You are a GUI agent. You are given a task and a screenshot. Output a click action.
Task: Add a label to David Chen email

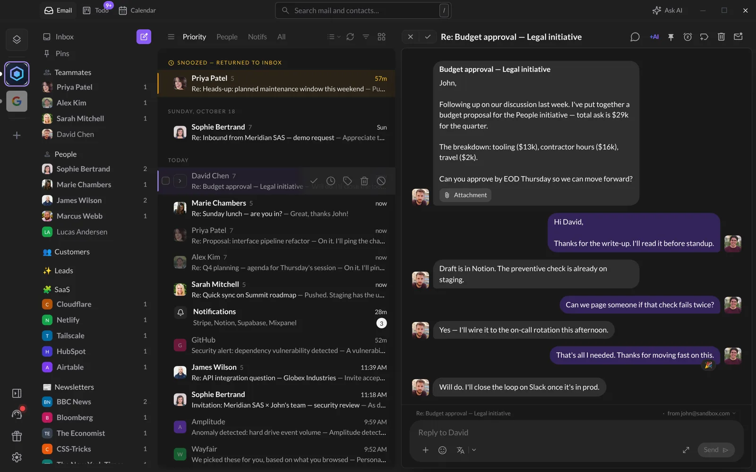347,181
